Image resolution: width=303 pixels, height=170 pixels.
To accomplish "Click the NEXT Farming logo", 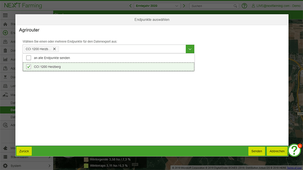I will [x=23, y=5].
